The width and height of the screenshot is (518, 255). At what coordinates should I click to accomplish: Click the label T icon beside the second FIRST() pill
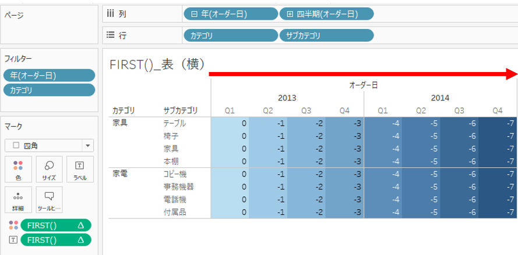pos(13,240)
